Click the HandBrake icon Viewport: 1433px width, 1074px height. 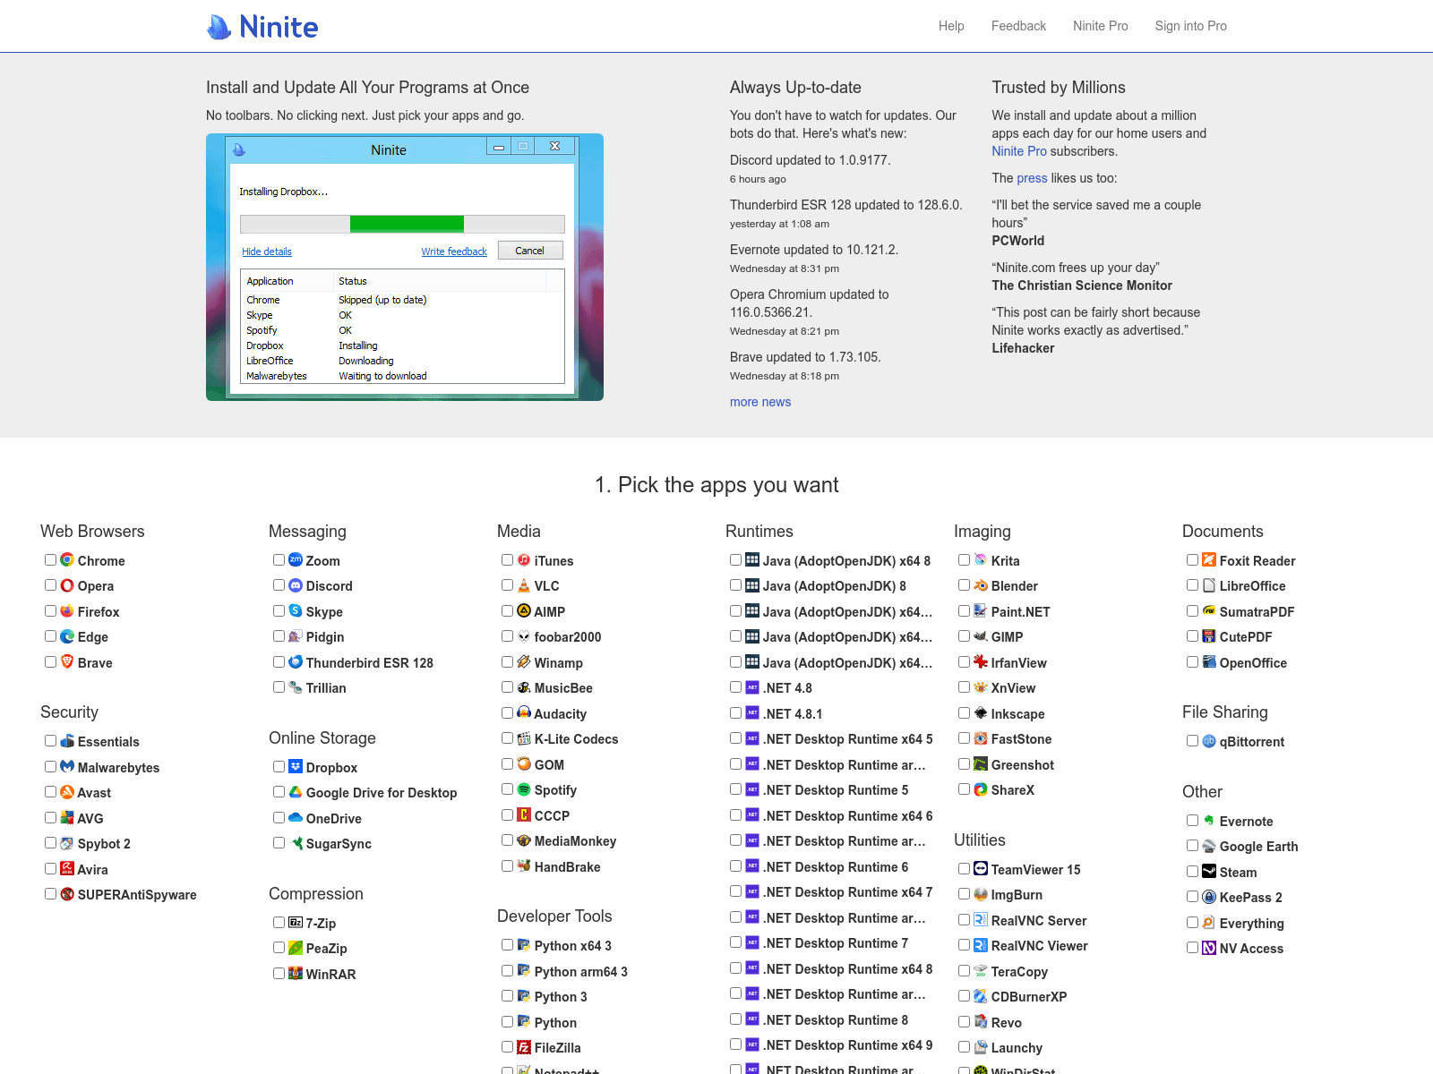pos(524,865)
